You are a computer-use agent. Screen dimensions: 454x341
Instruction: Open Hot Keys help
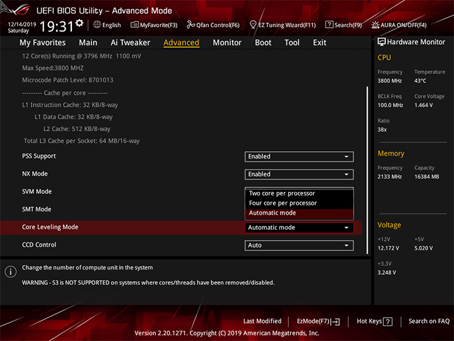coord(375,321)
